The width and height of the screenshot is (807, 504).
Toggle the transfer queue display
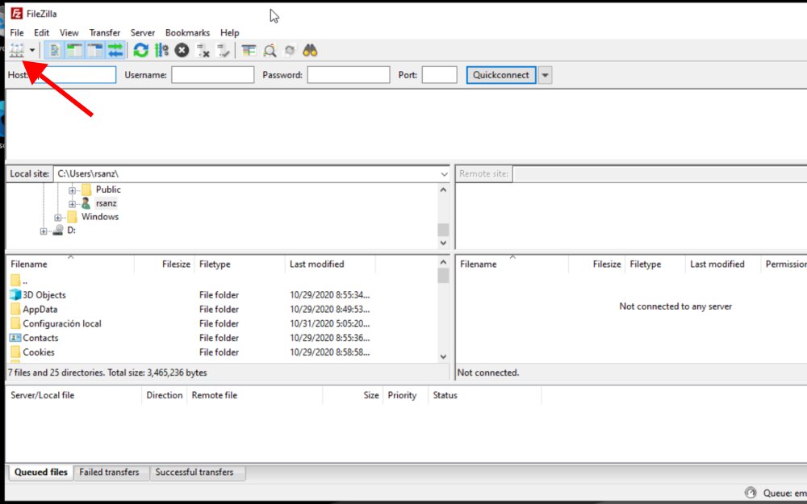(115, 50)
